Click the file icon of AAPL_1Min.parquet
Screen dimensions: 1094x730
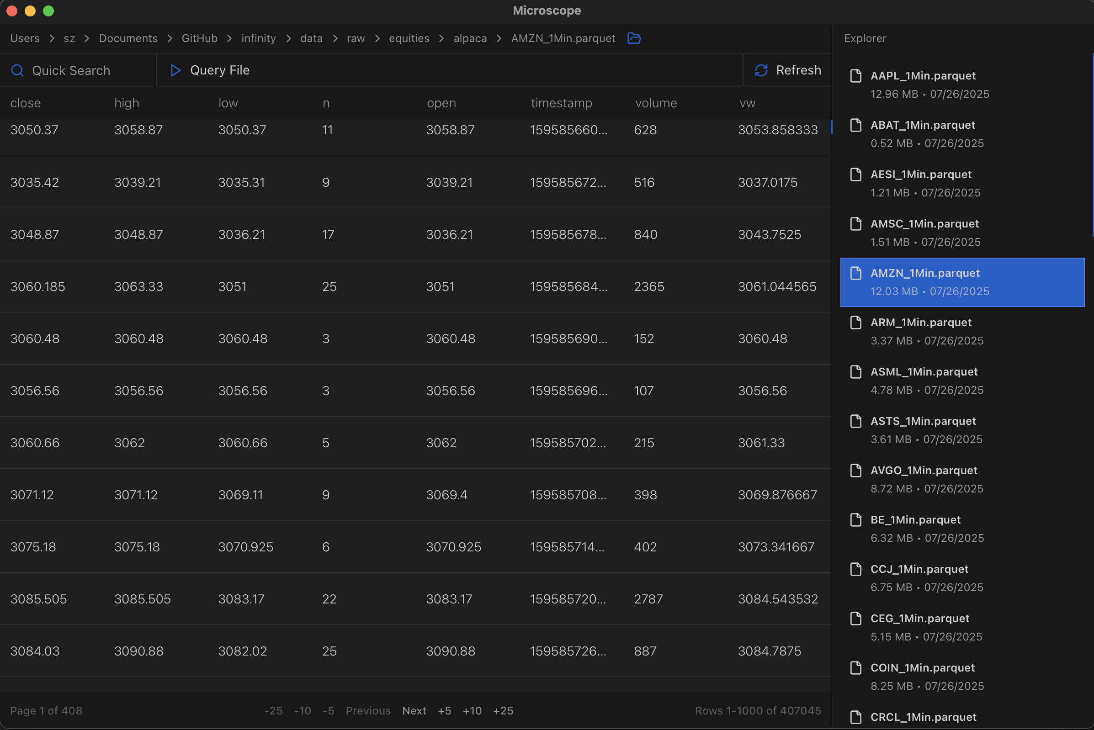855,75
